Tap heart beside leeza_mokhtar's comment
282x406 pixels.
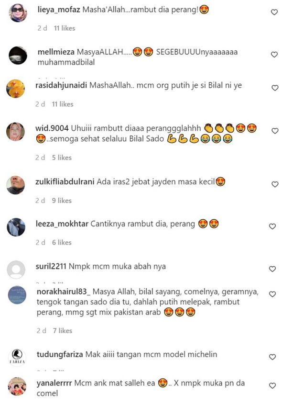[272, 226]
